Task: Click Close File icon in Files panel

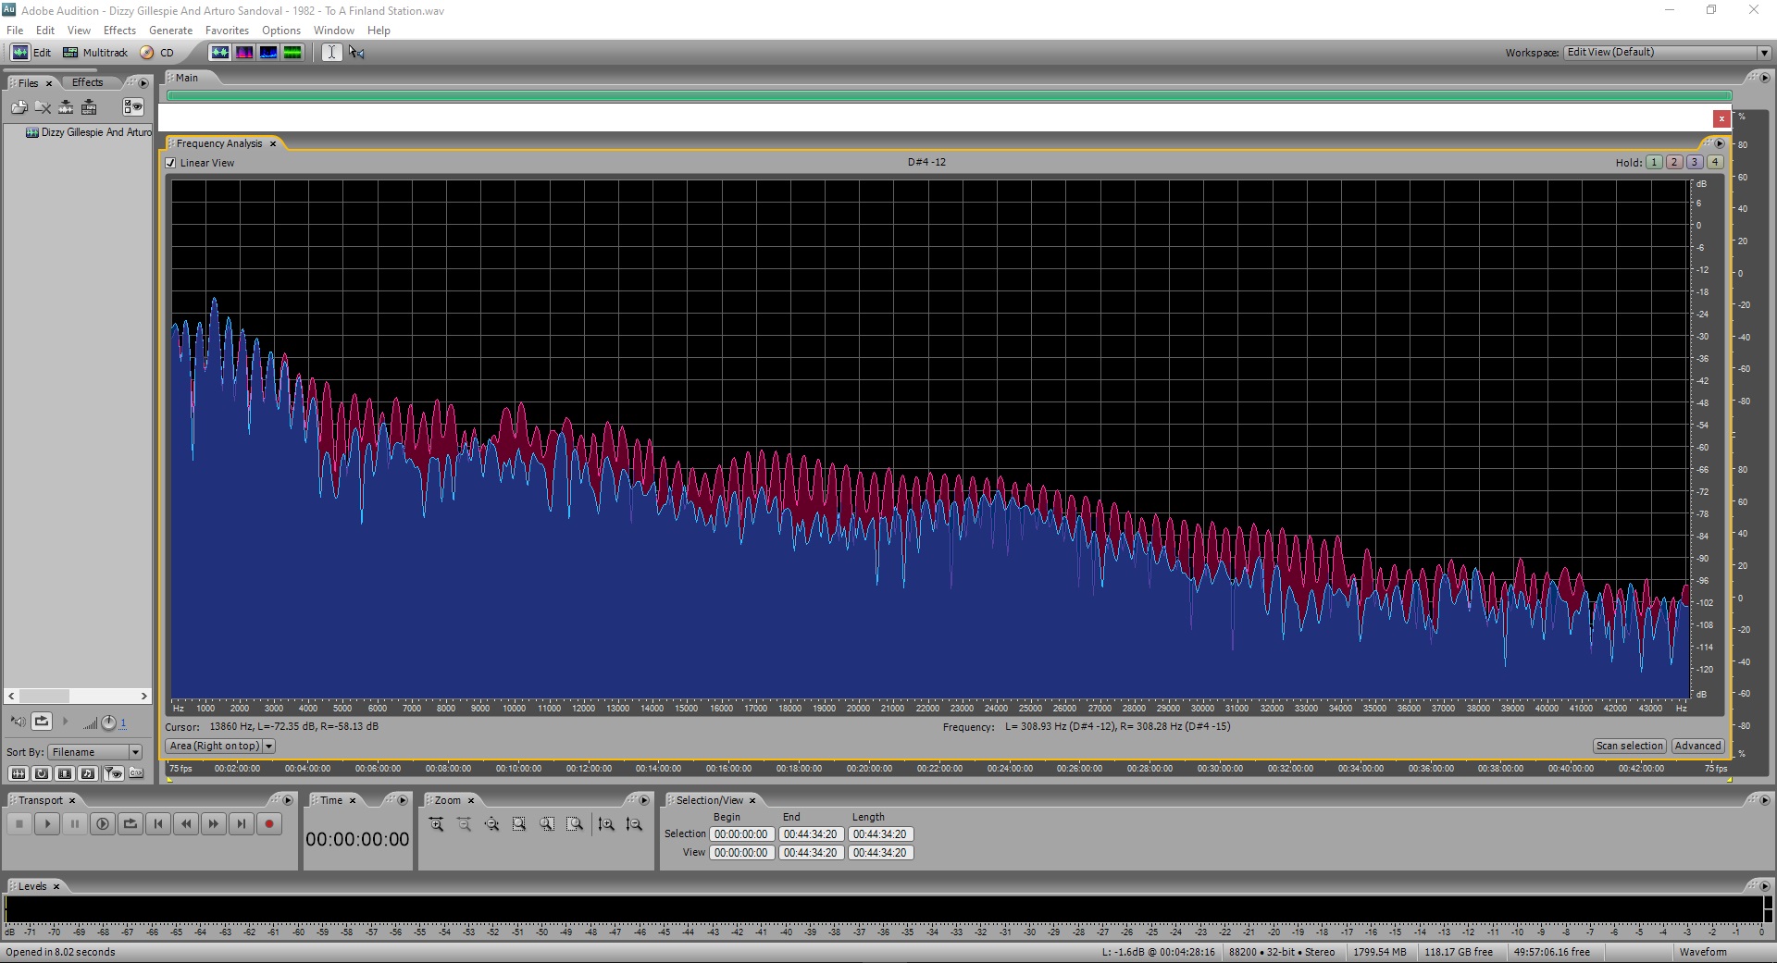Action: pyautogui.click(x=43, y=107)
